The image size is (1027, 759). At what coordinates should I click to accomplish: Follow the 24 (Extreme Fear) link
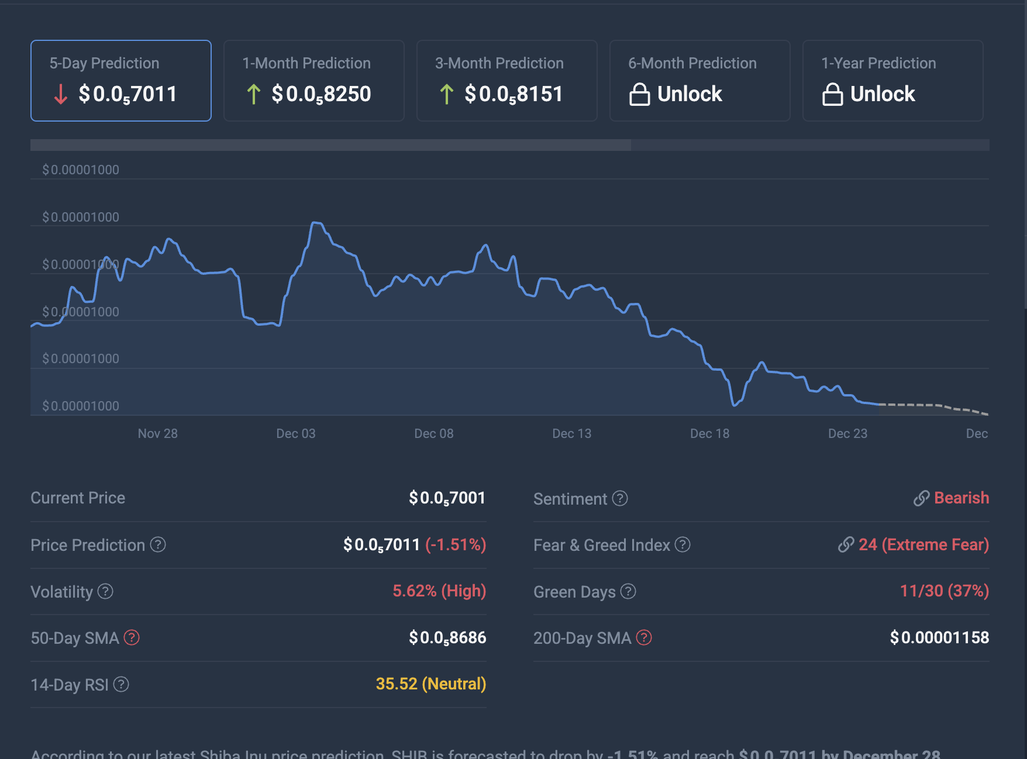[x=923, y=544]
